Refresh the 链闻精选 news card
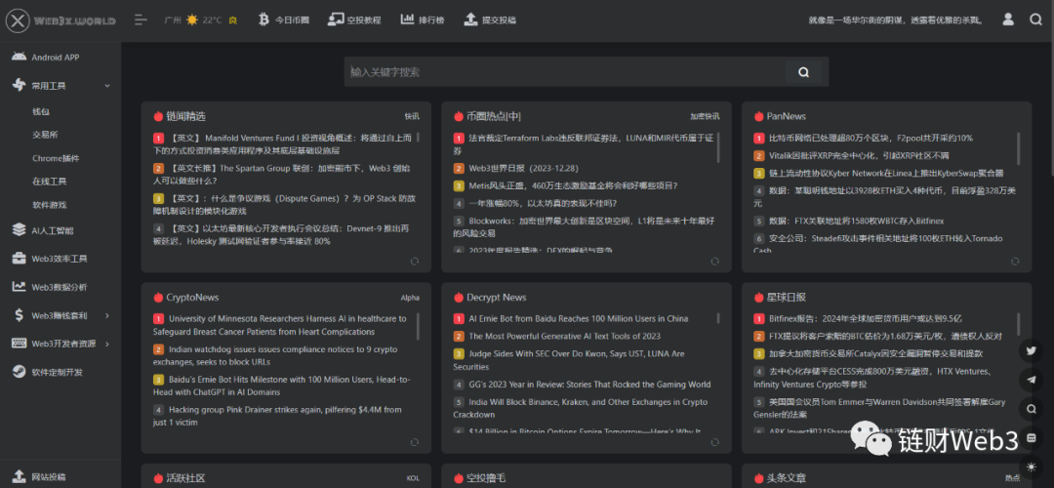 click(x=415, y=261)
